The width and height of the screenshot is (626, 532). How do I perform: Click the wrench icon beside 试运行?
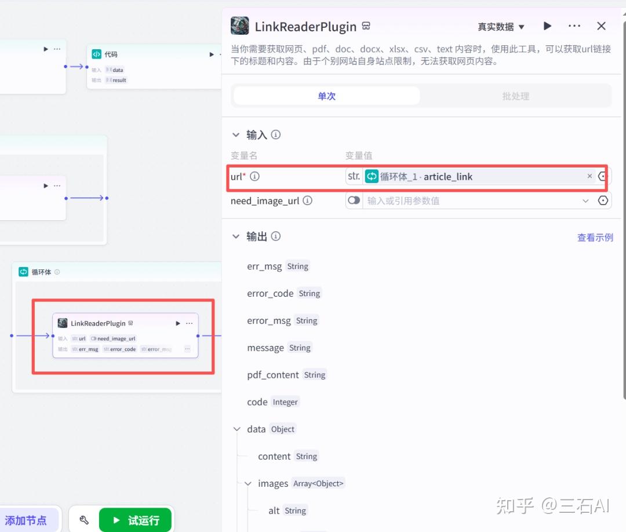coord(84,520)
